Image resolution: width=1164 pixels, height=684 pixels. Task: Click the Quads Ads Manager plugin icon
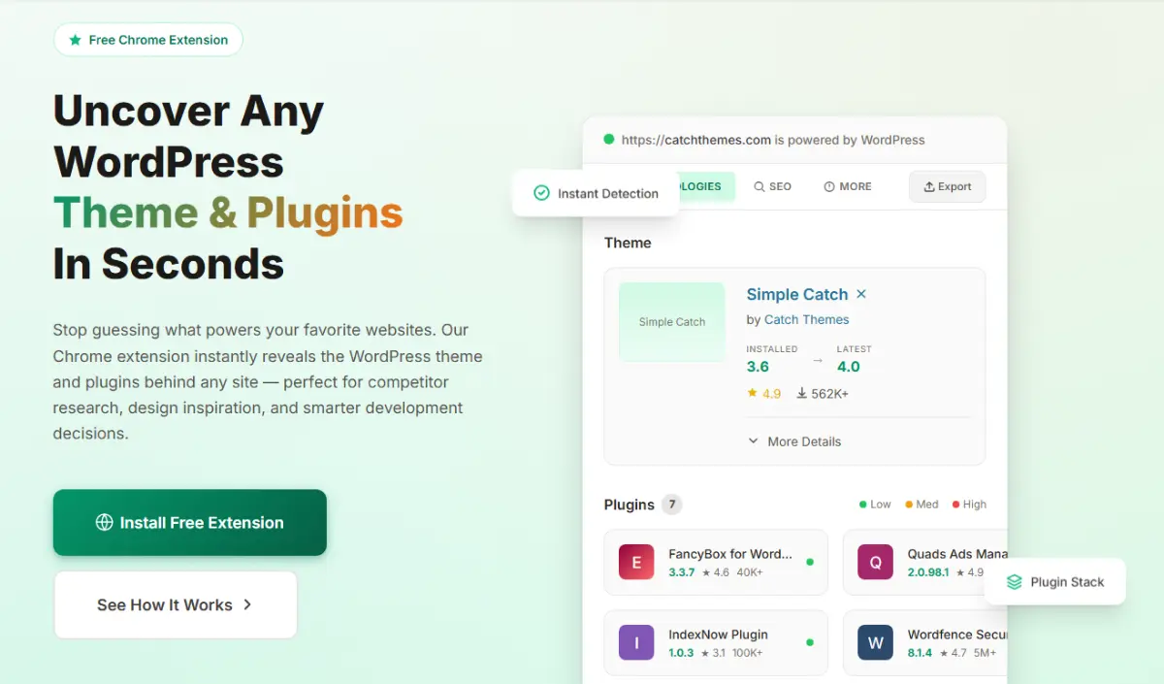tap(874, 562)
